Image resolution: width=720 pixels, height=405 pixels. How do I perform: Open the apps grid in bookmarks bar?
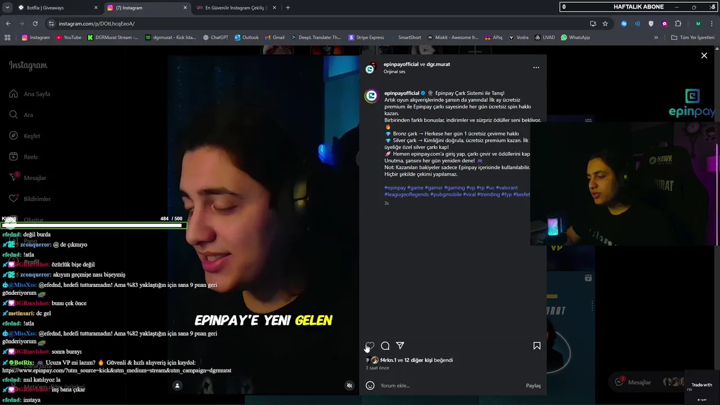pos(7,38)
